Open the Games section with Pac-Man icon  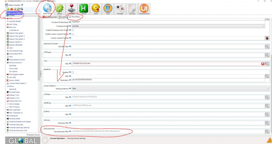click(96, 9)
